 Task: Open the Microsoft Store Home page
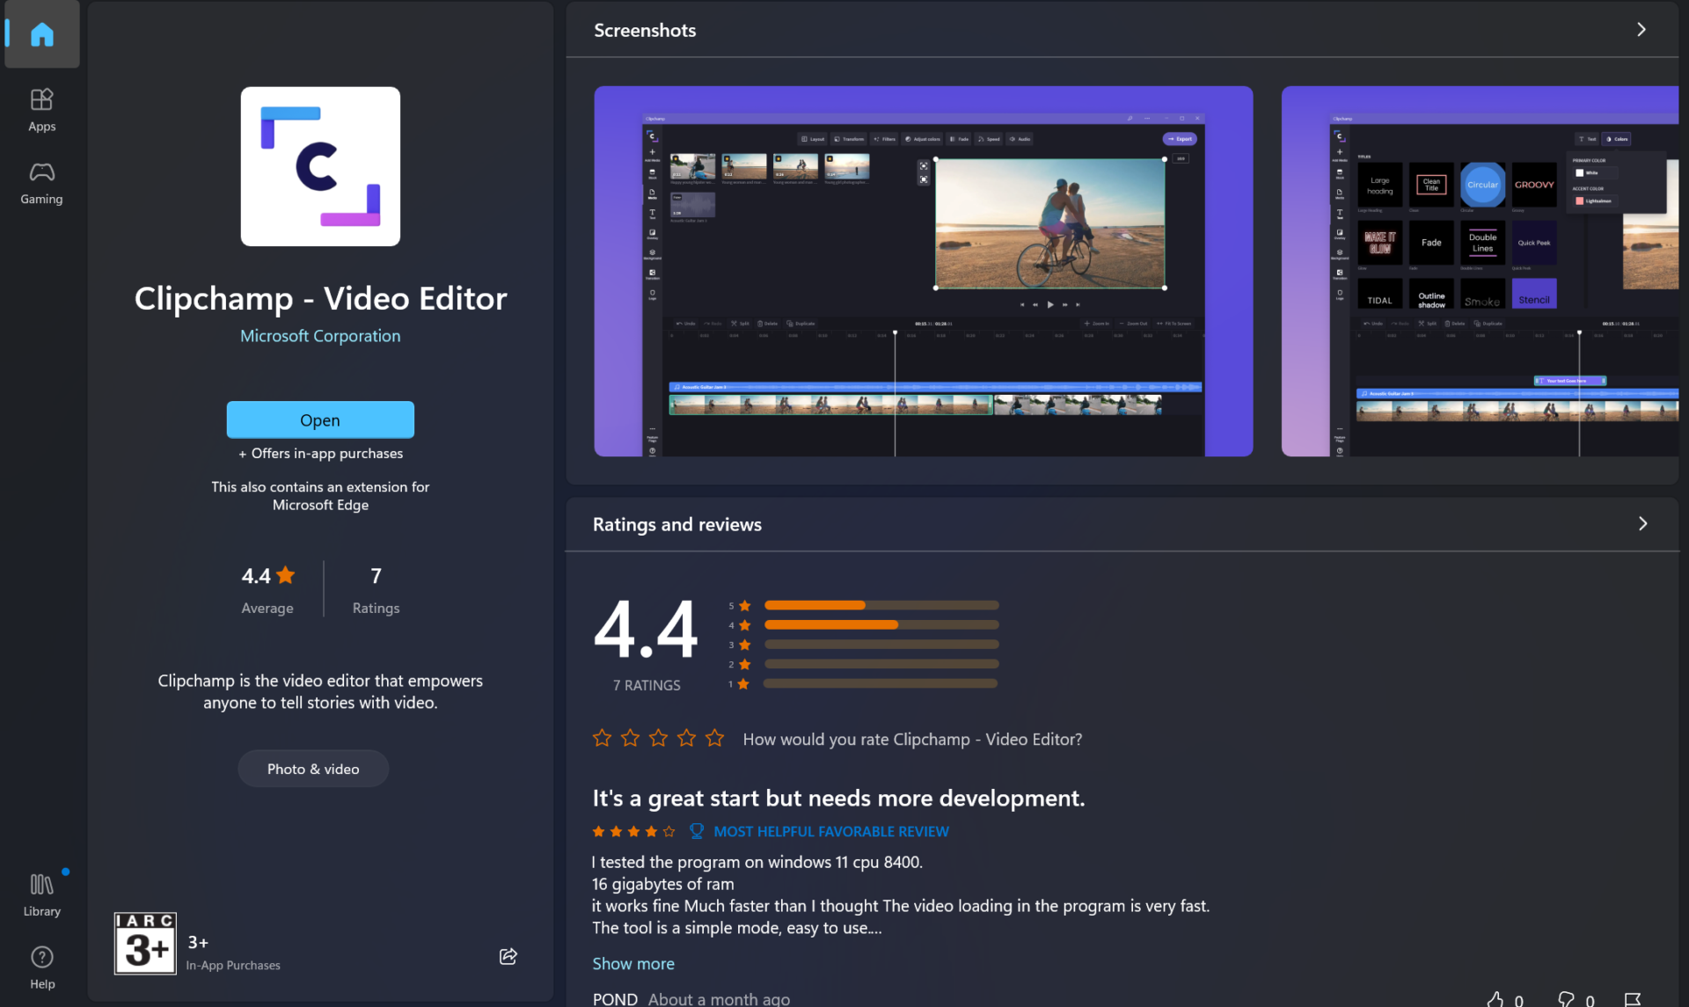[41, 34]
